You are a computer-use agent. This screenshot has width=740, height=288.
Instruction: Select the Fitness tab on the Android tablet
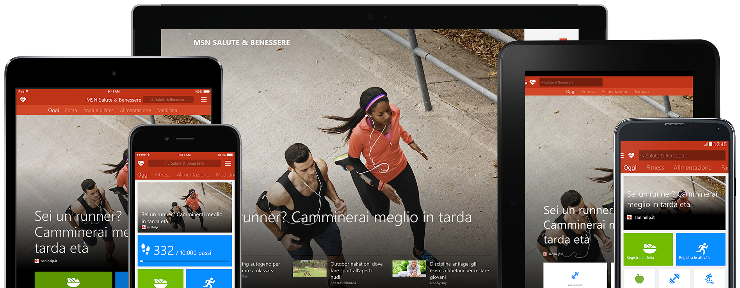588,91
